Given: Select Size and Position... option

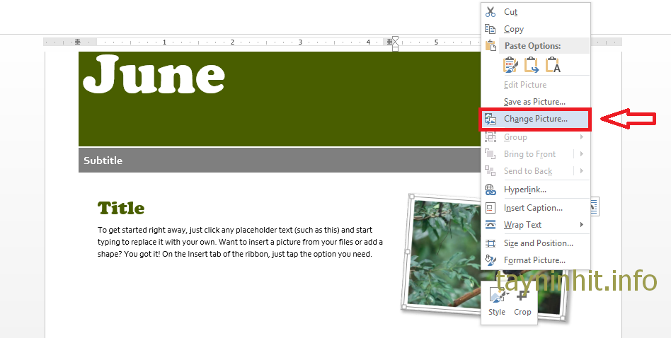Looking at the screenshot, I should point(538,243).
